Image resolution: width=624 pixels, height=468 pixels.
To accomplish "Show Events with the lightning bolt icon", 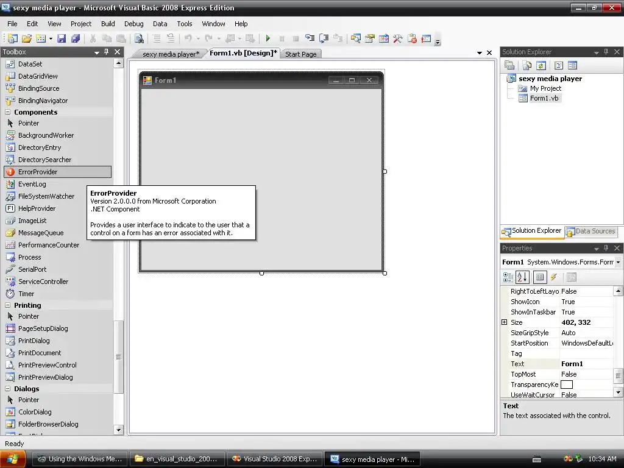I will pyautogui.click(x=554, y=277).
